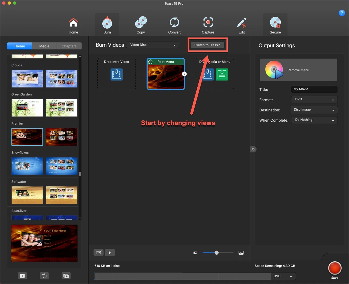Click the duplicate theme icon
Viewport: 349px width, 284px height.
pyautogui.click(x=66, y=276)
